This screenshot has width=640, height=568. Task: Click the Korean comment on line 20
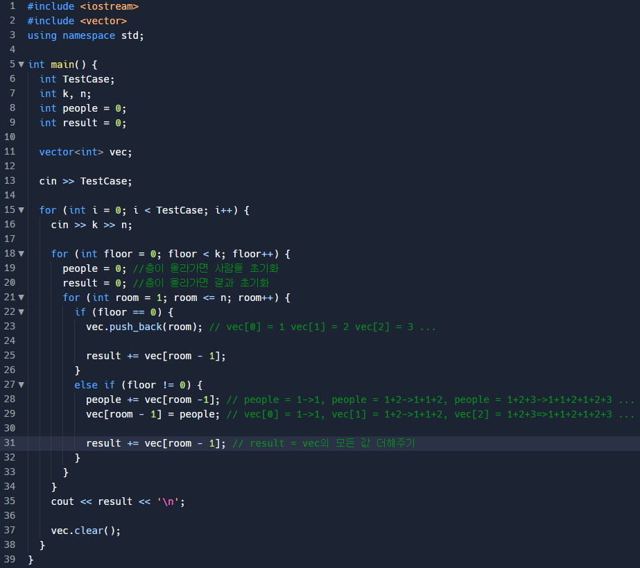pyautogui.click(x=201, y=283)
